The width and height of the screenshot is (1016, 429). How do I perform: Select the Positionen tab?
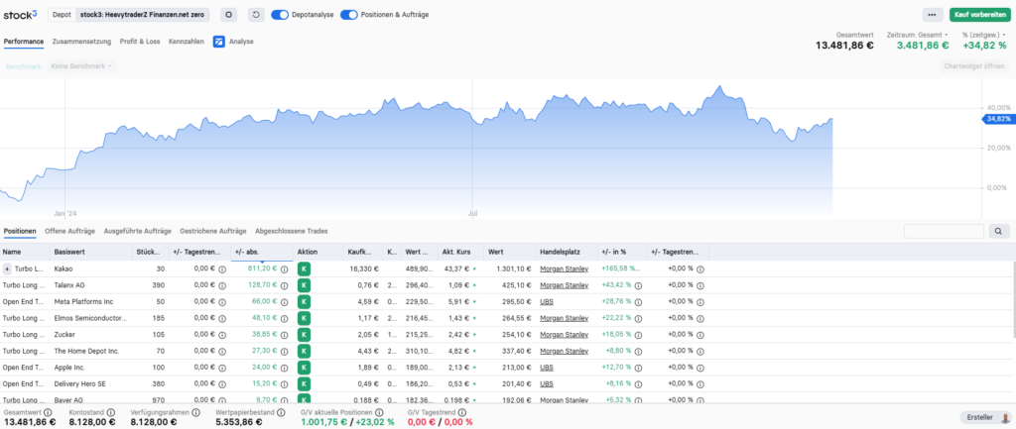(20, 231)
